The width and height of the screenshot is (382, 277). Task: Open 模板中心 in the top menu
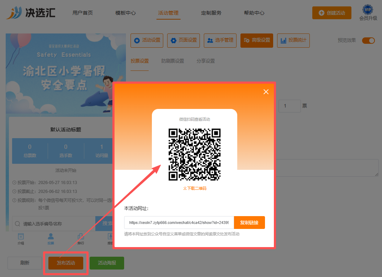(126, 13)
